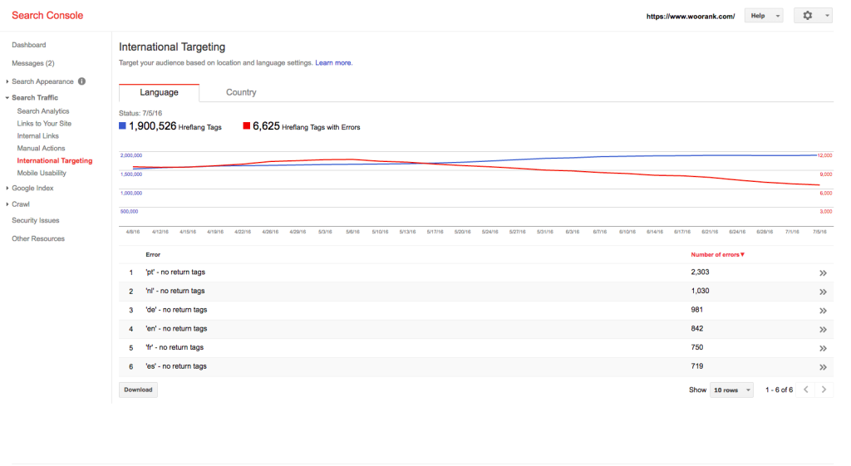Select the 'en' - no return tags row
This screenshot has width=851, height=466.
(x=476, y=329)
